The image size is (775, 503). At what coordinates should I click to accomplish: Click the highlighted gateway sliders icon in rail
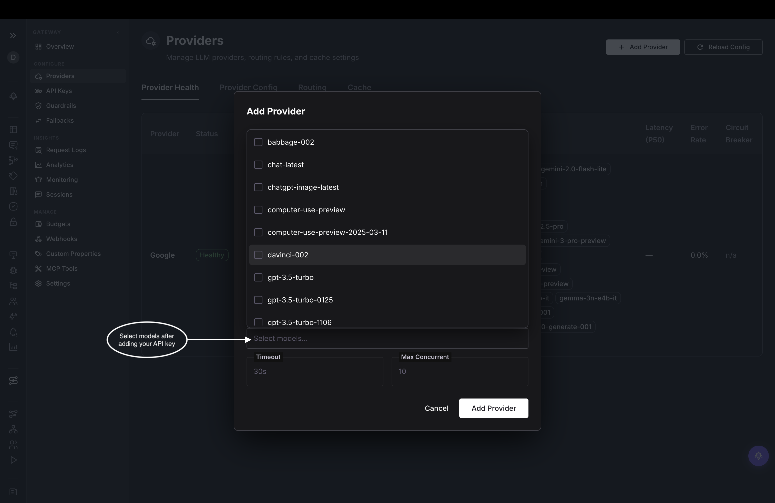point(13,380)
